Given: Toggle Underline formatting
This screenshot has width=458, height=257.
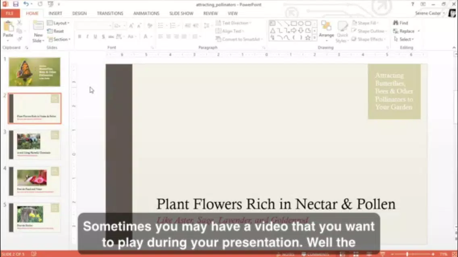Looking at the screenshot, I should point(95,37).
